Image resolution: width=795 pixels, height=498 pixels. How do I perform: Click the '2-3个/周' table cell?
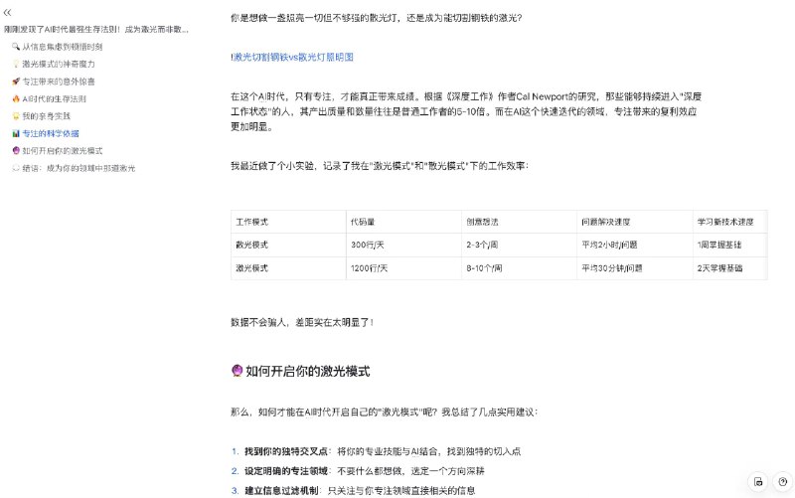tap(519, 245)
